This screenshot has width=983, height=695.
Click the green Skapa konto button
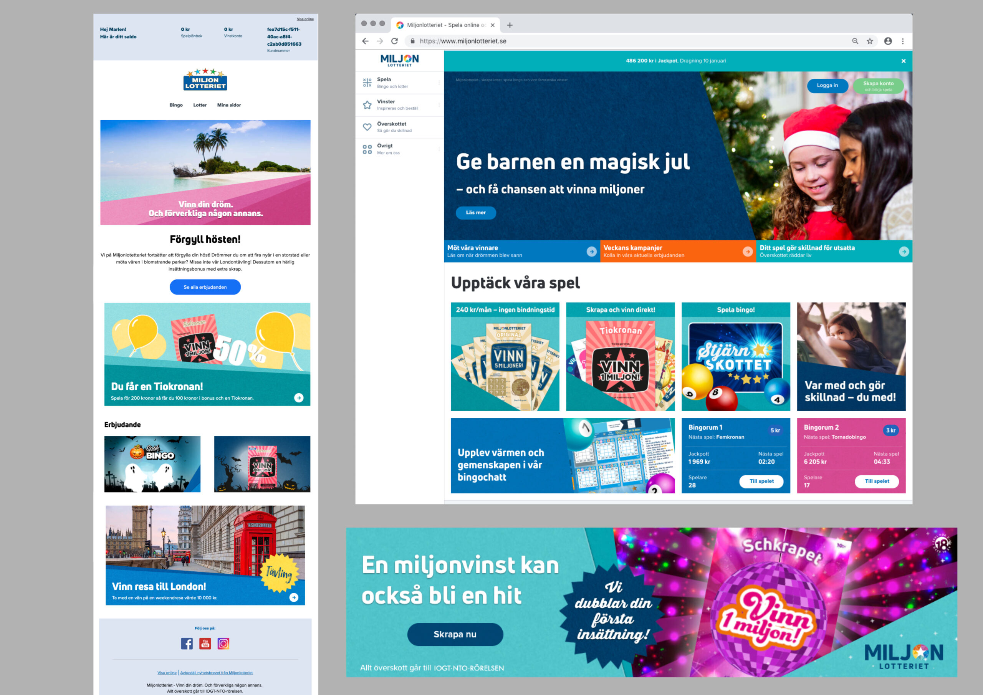(x=878, y=86)
